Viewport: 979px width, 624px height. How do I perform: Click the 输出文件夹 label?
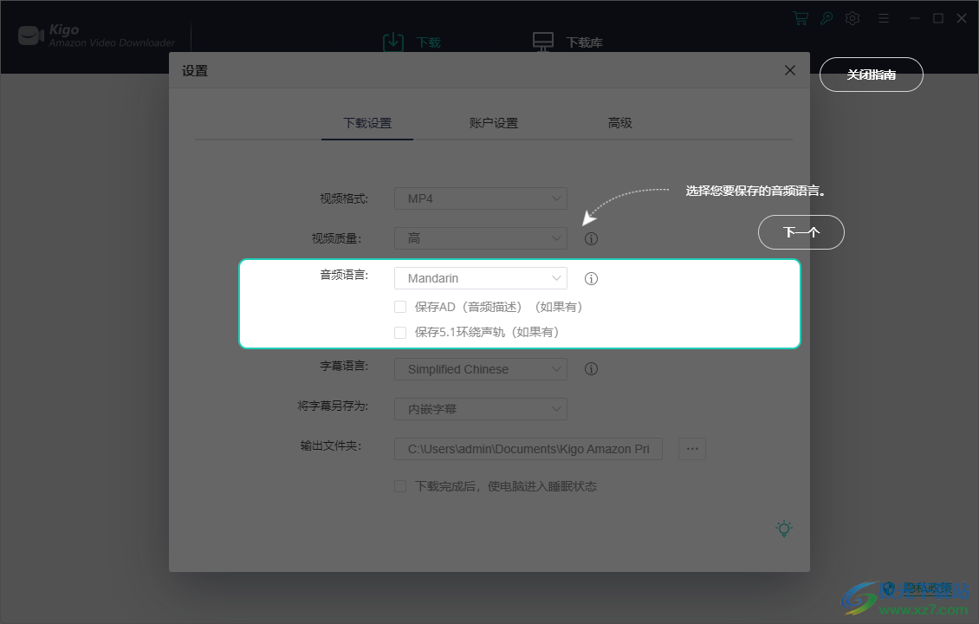pyautogui.click(x=331, y=445)
